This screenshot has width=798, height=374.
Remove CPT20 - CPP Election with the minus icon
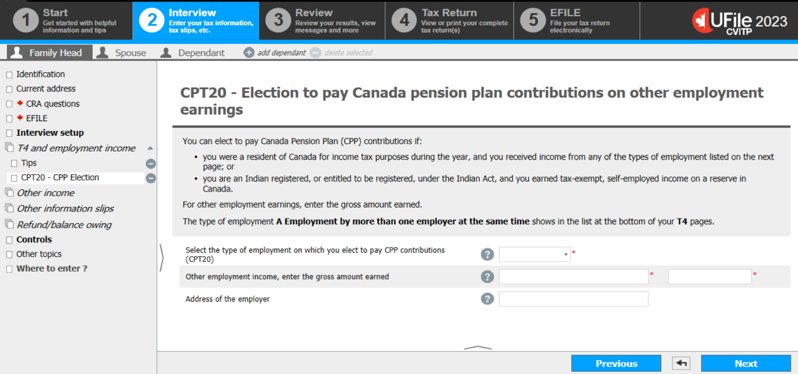click(151, 178)
